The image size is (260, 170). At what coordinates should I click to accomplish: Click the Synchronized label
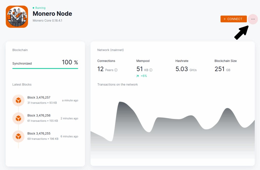22,63
